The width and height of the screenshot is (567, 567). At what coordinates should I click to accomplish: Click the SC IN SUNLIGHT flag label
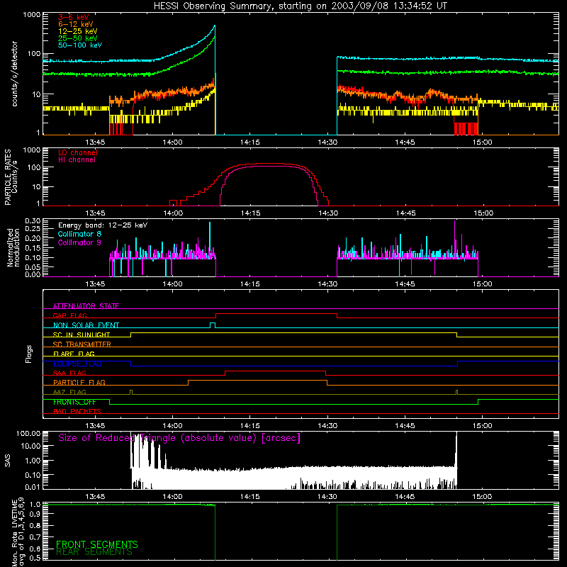[x=82, y=335]
